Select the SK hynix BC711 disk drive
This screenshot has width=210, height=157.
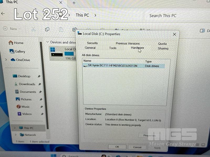click(x=112, y=66)
